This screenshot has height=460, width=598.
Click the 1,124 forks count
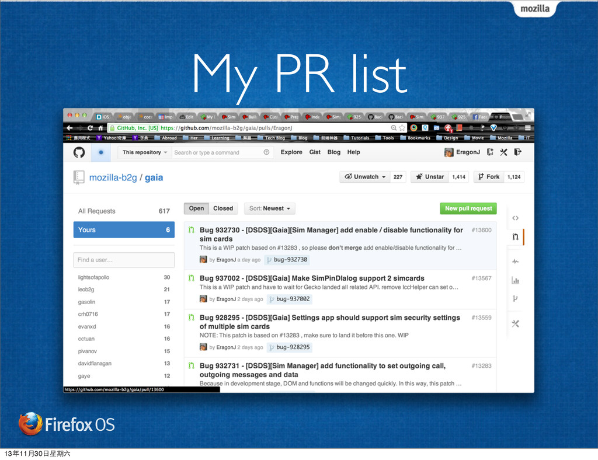click(514, 177)
